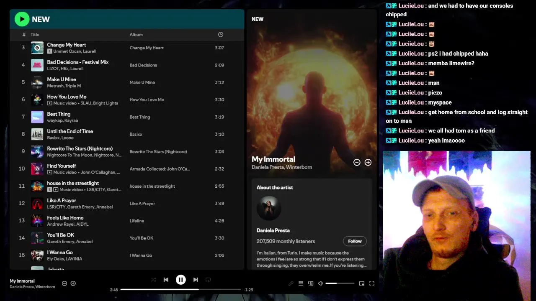Adjust the volume slider
The width and height of the screenshot is (536, 301).
point(340,283)
